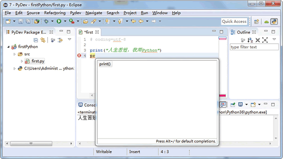Click the New wizard icon in toolbar
Image resolution: width=283 pixels, height=159 pixels.
tap(8, 21)
